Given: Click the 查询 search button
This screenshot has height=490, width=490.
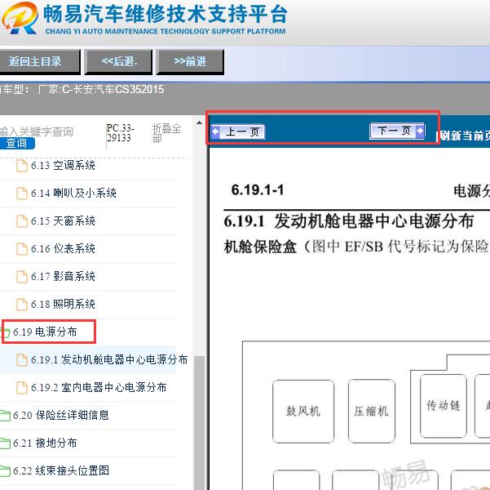Looking at the screenshot, I should pos(17,144).
